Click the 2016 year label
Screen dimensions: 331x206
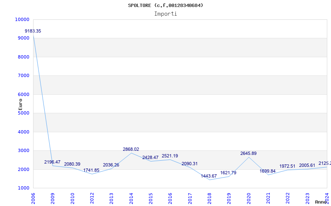click(170, 199)
